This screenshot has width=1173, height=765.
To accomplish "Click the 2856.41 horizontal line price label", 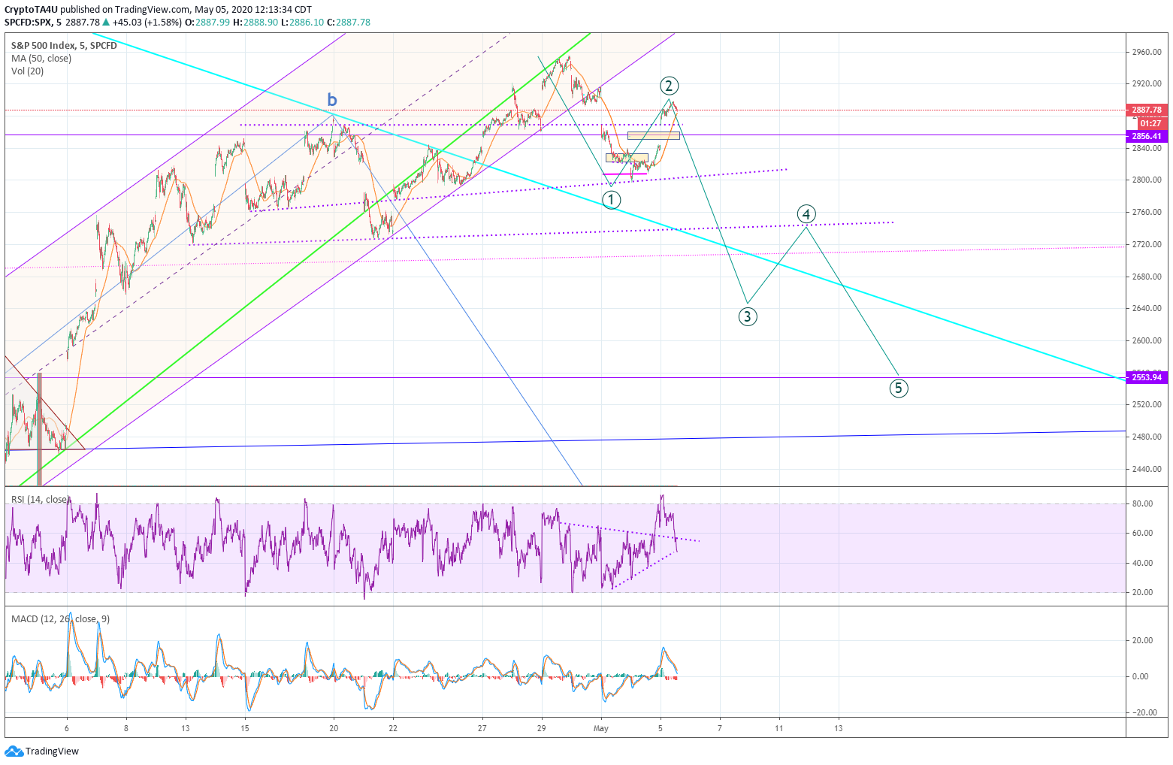I will (x=1147, y=136).
